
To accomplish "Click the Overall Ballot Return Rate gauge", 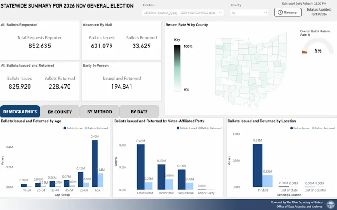I will point(318,46).
